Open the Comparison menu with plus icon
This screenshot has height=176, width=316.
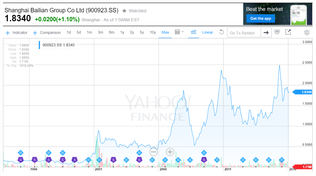[47, 33]
